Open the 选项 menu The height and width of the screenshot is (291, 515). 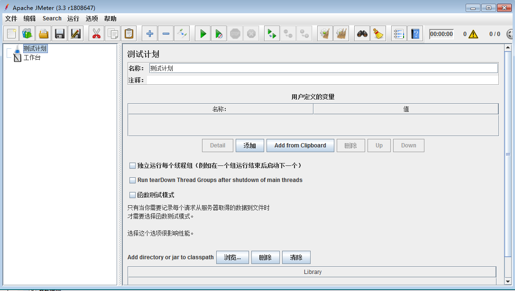click(x=92, y=18)
